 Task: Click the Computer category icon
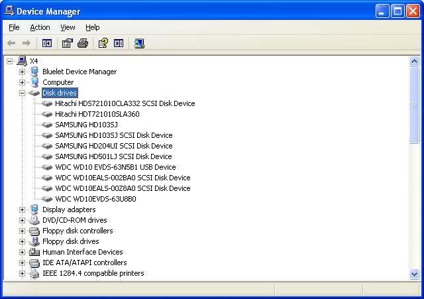(x=34, y=82)
